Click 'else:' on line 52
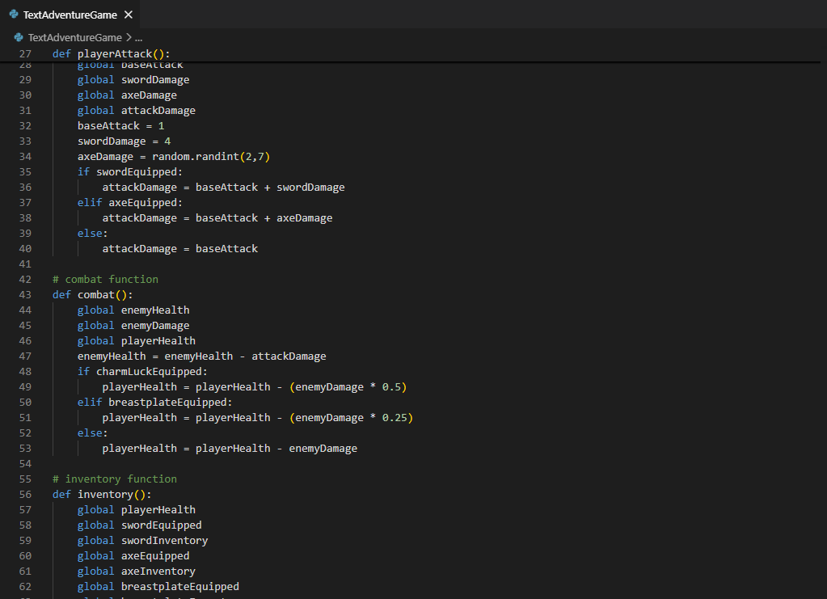 pos(93,433)
